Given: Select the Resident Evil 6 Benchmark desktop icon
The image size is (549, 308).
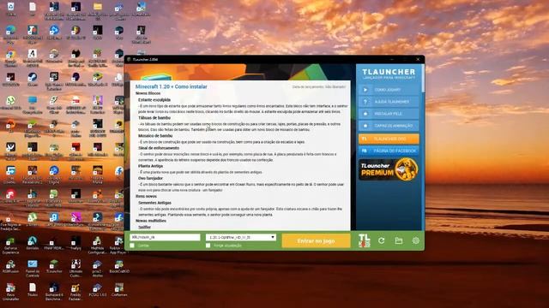Looking at the screenshot, I should coord(54,292).
